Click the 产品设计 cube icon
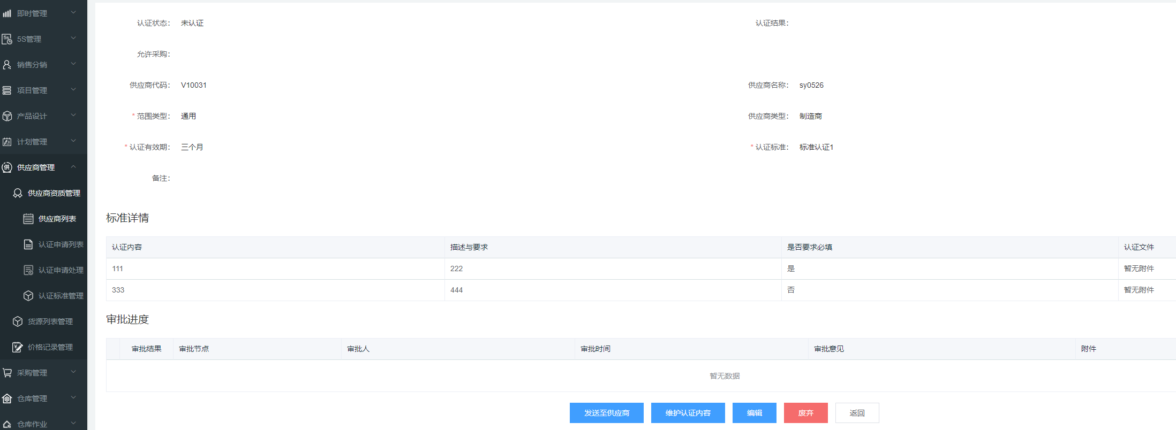1176x430 pixels. click(7, 116)
